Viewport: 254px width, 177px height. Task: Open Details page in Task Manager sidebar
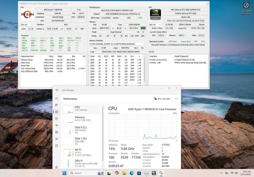57,139
